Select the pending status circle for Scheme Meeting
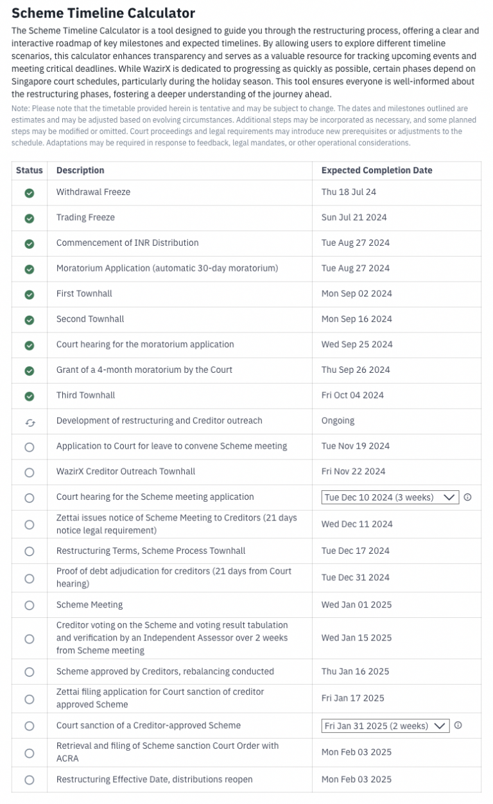 click(28, 604)
